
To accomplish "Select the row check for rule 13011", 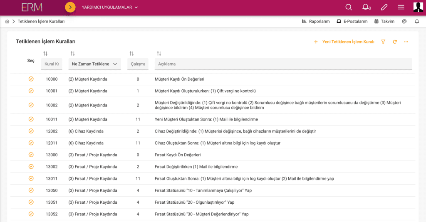I will pos(31,179).
